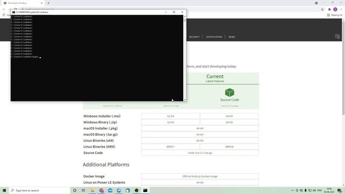Click the cmd scrollbar down arrow
345x194 pixels.
coord(184,100)
